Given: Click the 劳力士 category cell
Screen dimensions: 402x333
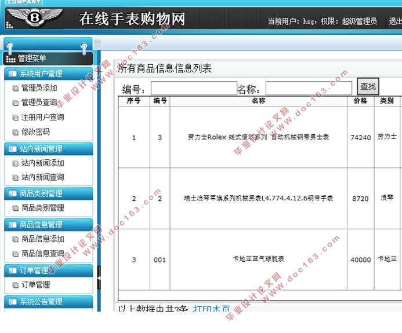Looking at the screenshot, I should coord(387,137).
